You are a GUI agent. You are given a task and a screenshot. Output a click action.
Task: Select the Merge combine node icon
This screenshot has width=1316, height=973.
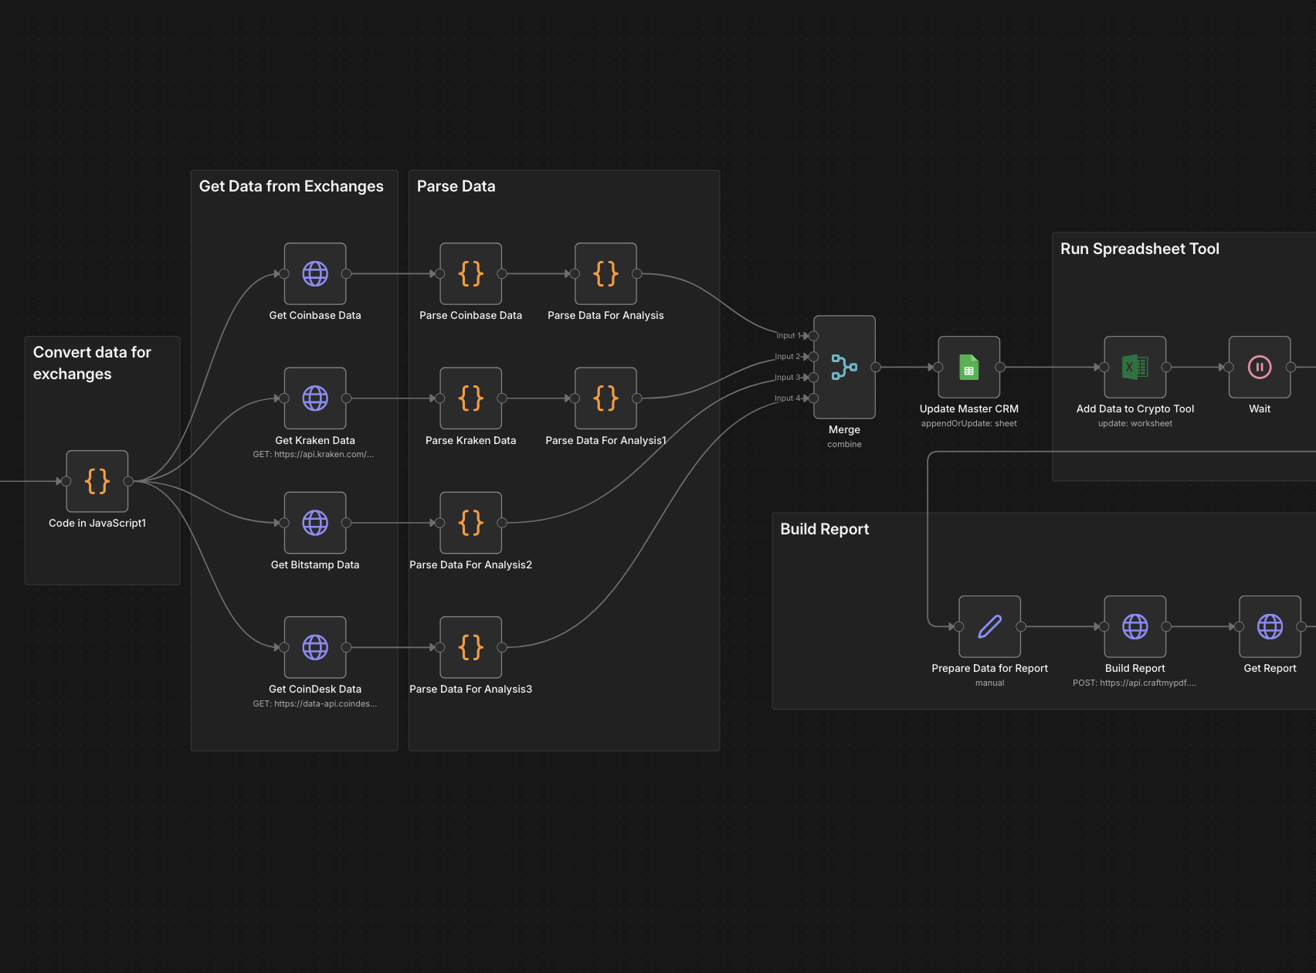coord(844,367)
